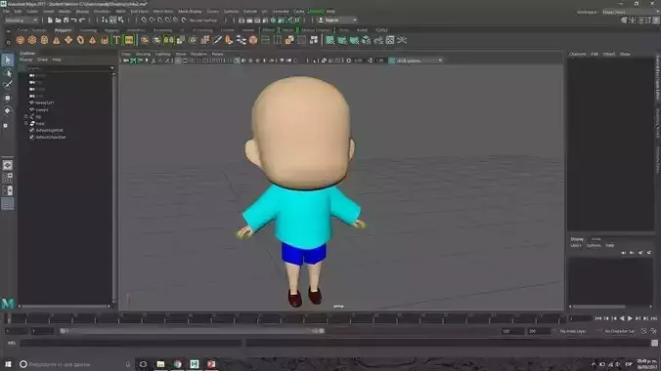Create a polygon cone from the shelf
The image size is (661, 371).
click(56, 40)
